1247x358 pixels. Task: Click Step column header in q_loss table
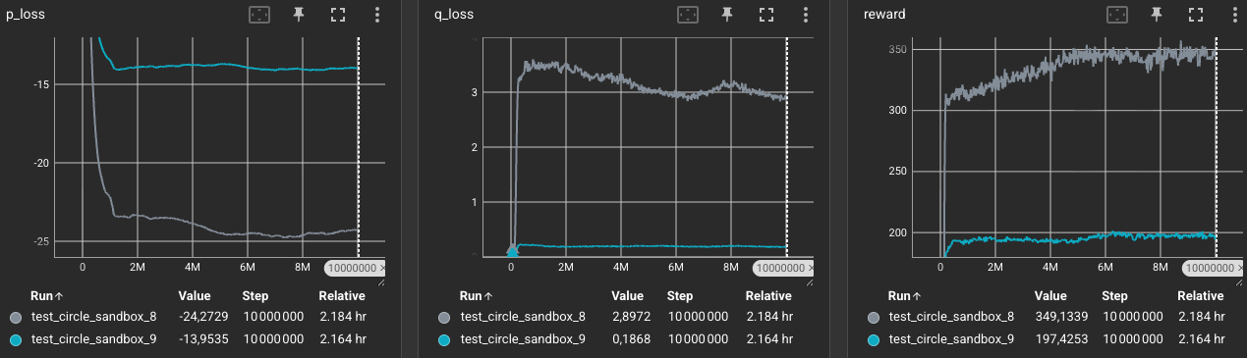(680, 295)
